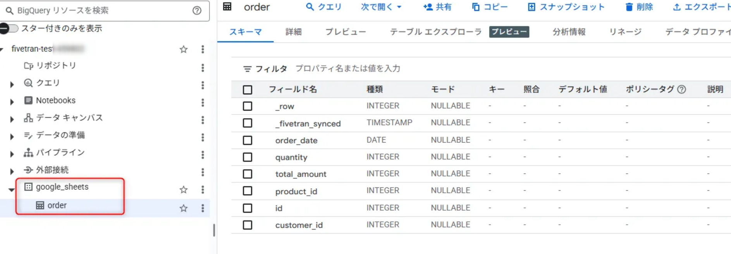Switch to the リネージ tab
The height and width of the screenshot is (254, 731).
click(625, 32)
